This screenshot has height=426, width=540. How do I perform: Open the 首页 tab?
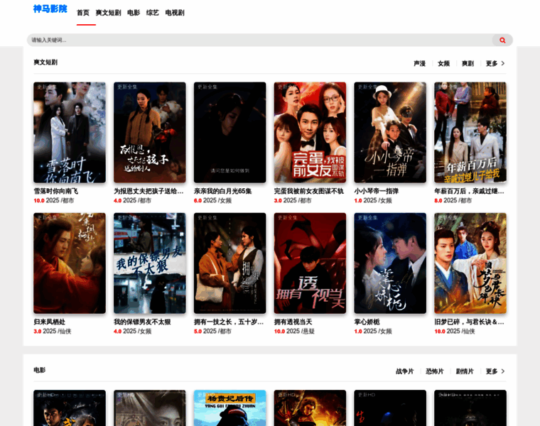(x=83, y=13)
